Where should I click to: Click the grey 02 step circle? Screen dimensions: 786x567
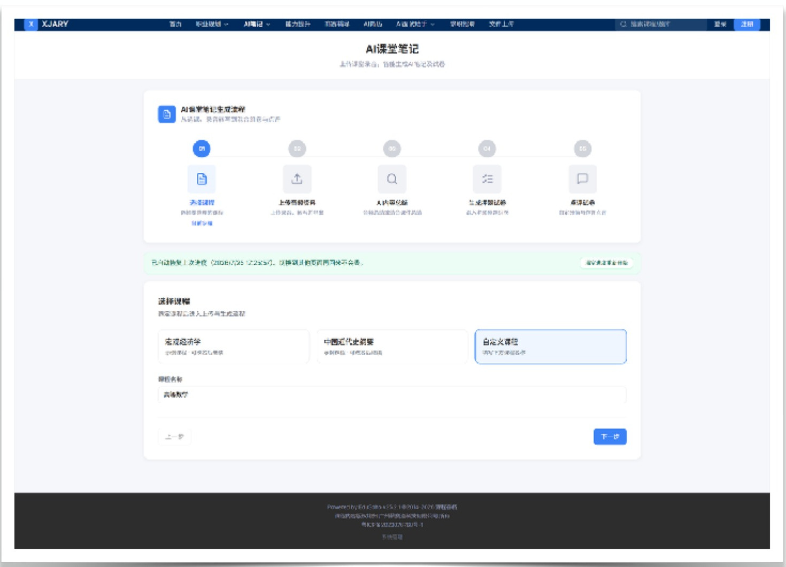coord(297,149)
